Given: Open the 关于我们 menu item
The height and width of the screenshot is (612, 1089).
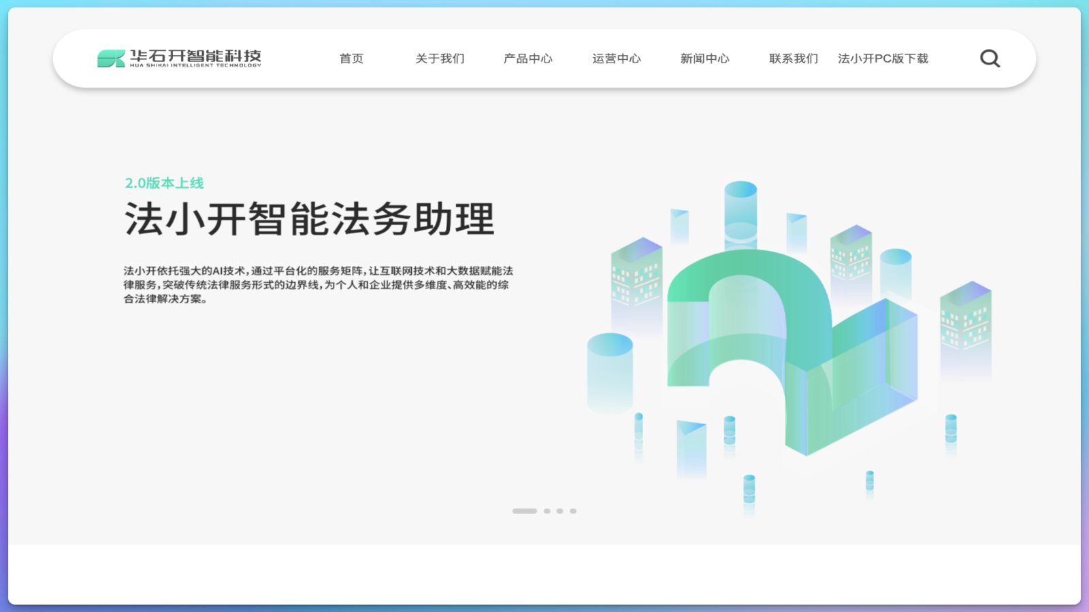Looking at the screenshot, I should 439,58.
